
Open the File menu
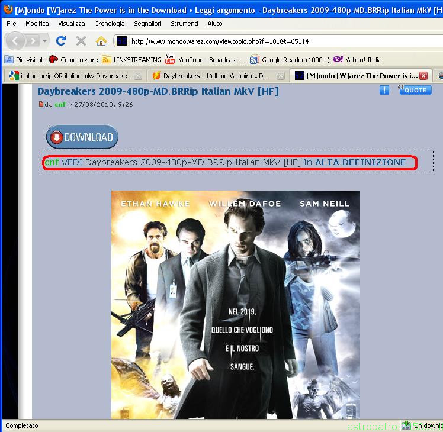click(x=11, y=24)
